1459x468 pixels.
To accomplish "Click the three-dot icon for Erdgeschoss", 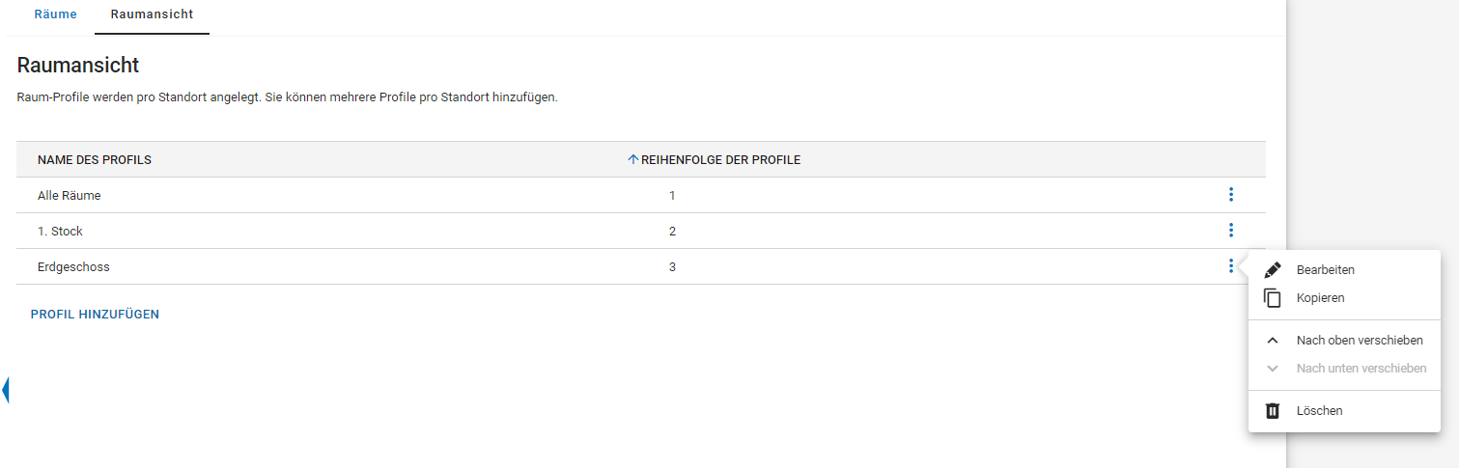I will (1230, 266).
